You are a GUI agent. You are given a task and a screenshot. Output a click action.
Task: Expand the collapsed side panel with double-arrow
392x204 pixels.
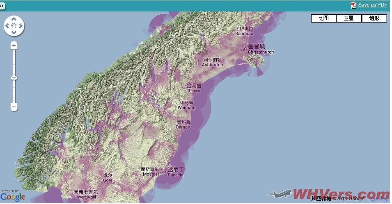coord(2,6)
